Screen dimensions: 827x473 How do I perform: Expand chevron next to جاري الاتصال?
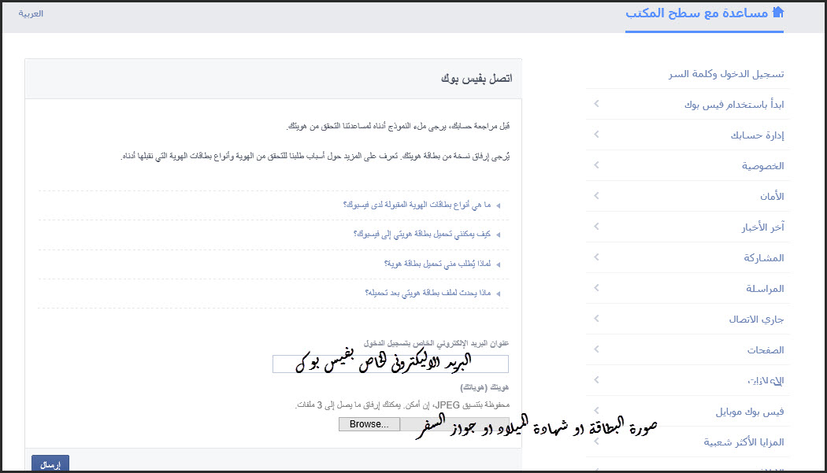pyautogui.click(x=596, y=319)
